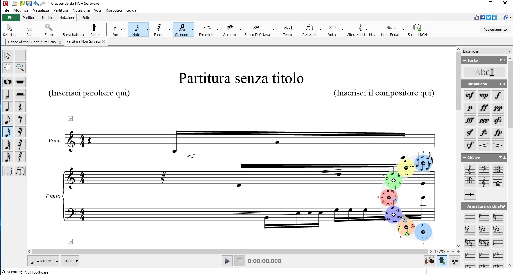Open Suite di NCH
Screen dimensions: 513x275
pos(417,30)
